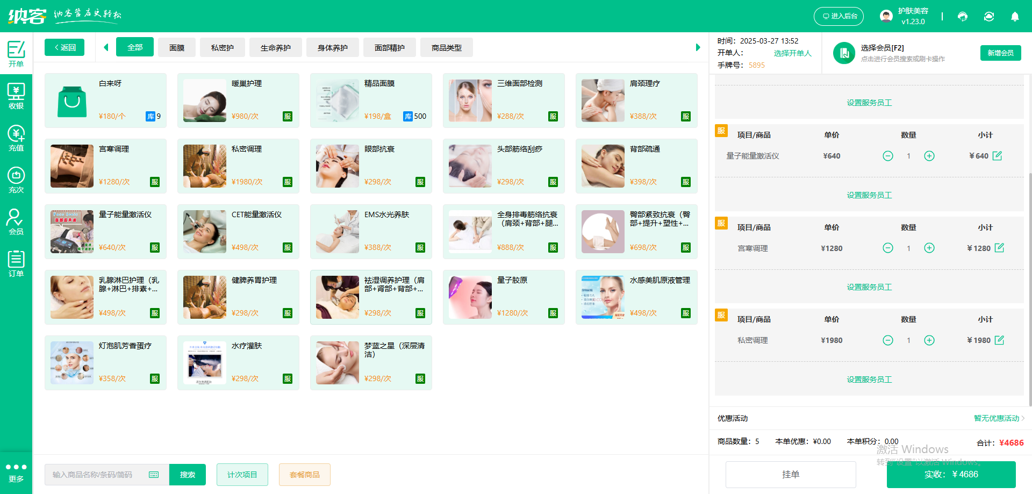Screen dimensions: 1032x494
Task: Open the 更多 more menu icon
Action: coord(16,472)
